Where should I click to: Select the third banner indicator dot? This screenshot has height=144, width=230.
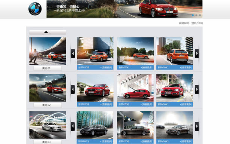click(200, 15)
